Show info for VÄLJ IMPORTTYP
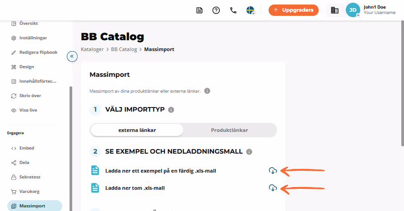 tap(171, 110)
